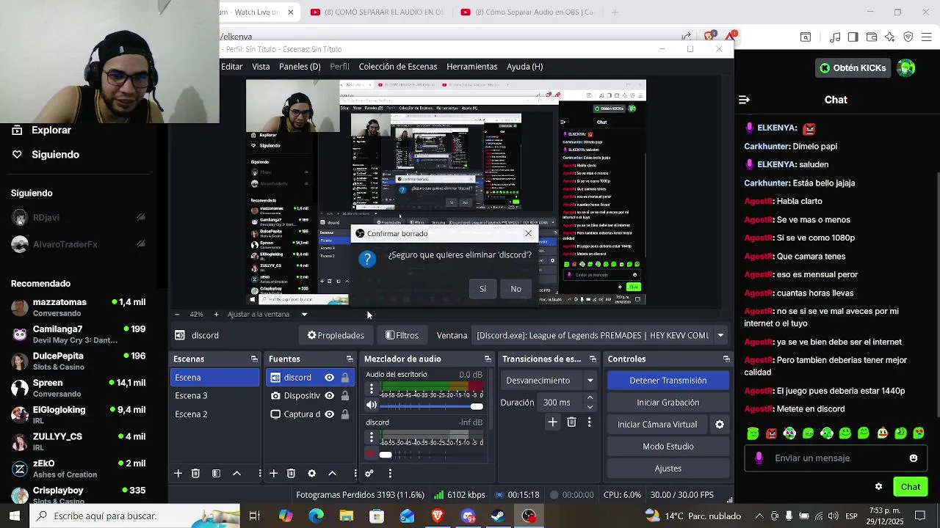Image resolution: width=940 pixels, height=528 pixels.
Task: Add a new source in the Fuentes panel
Action: [273, 474]
